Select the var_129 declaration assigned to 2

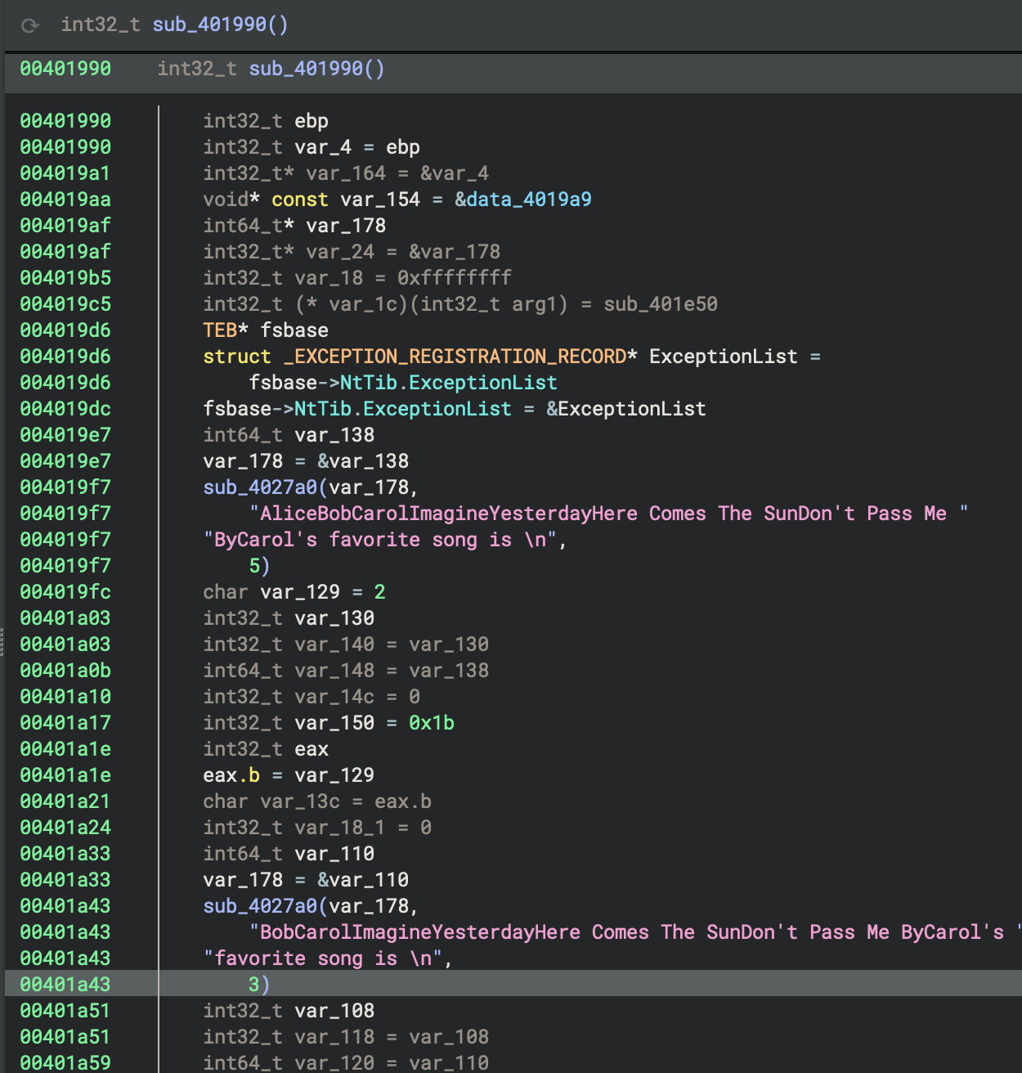pyautogui.click(x=300, y=592)
